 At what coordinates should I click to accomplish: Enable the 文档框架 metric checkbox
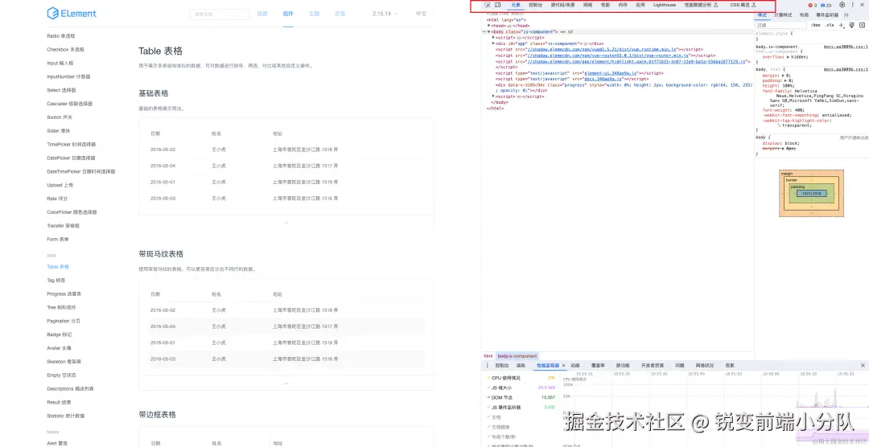pyautogui.click(x=488, y=427)
